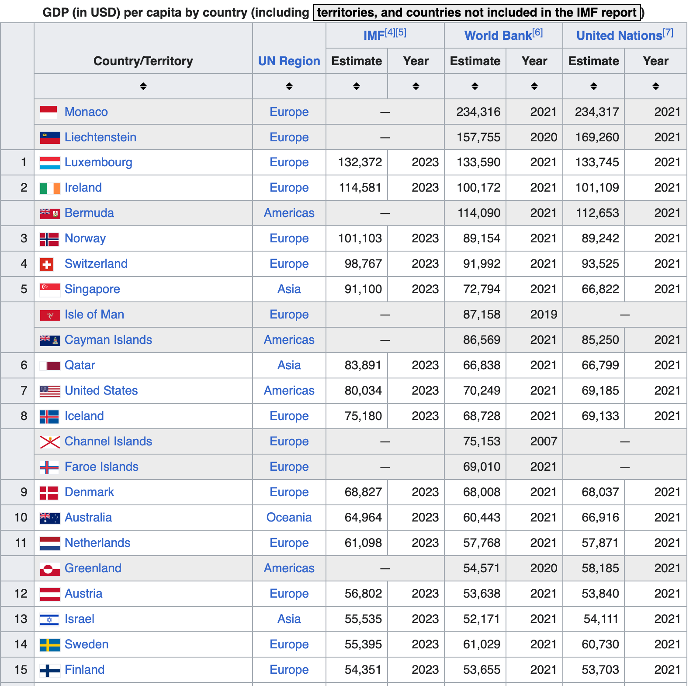Open Europe region link in Monaco row
Viewport: 693px width, 686px height.
point(289,112)
